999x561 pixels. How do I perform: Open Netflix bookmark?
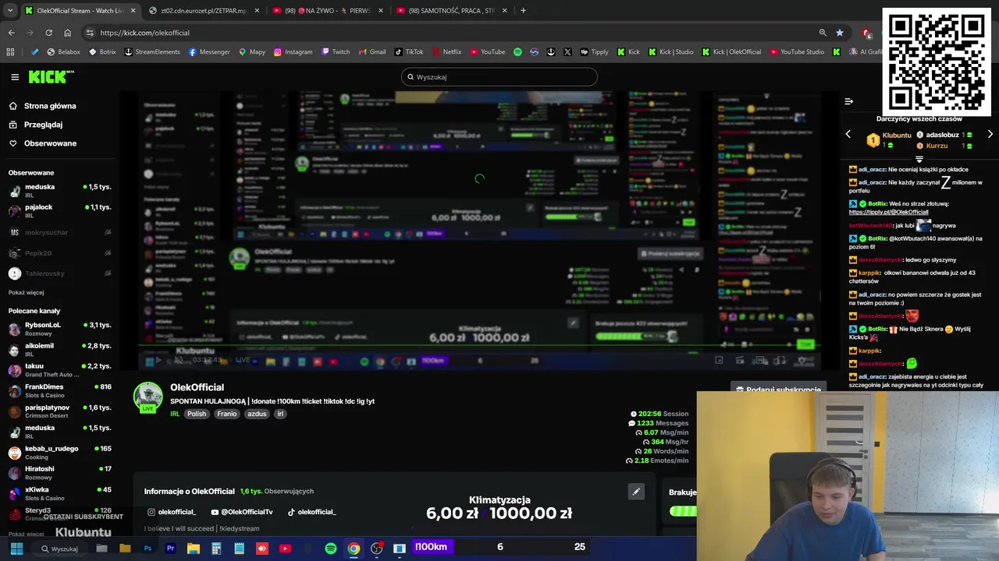(x=446, y=52)
